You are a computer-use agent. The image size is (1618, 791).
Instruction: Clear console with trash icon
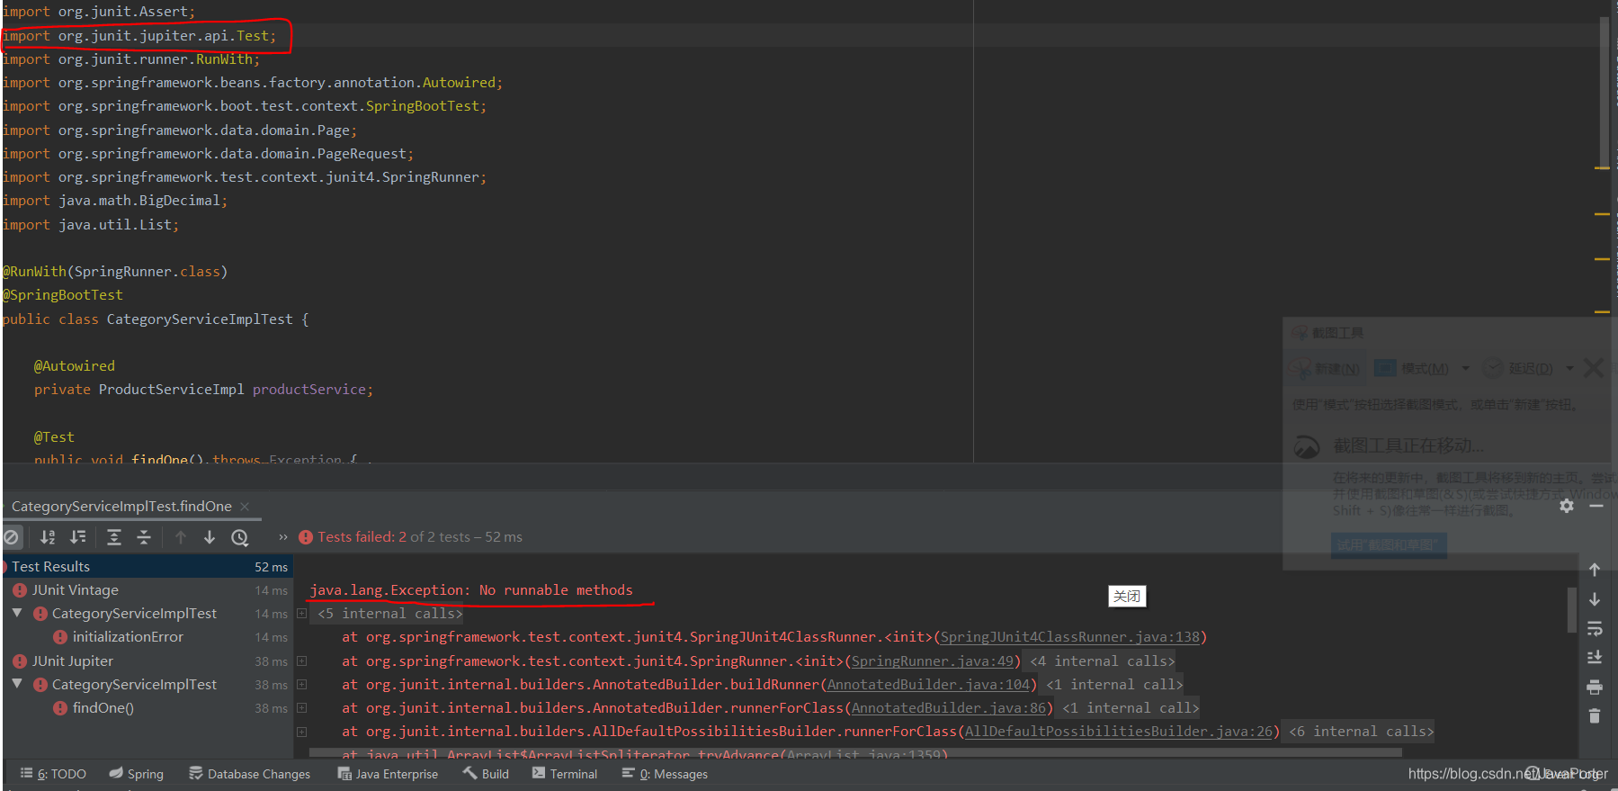coord(1595,716)
